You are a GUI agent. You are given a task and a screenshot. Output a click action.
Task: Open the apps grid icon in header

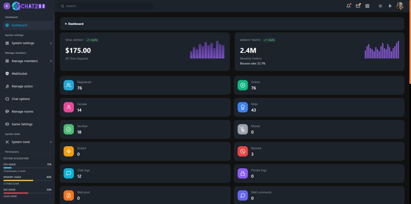(367, 6)
